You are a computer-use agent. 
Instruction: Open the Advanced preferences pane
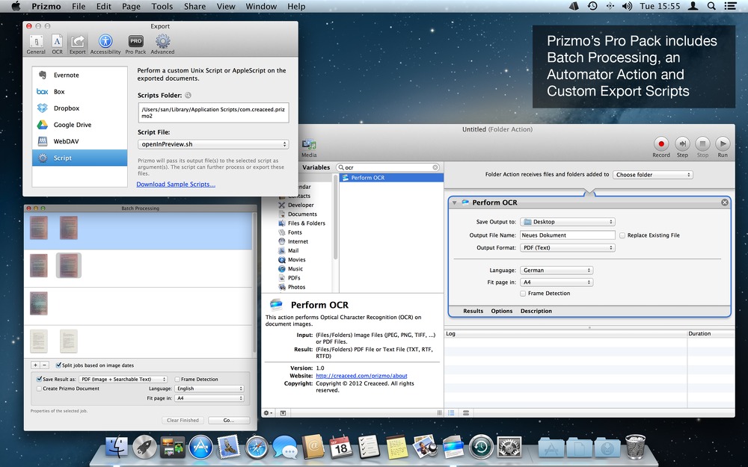(x=162, y=44)
